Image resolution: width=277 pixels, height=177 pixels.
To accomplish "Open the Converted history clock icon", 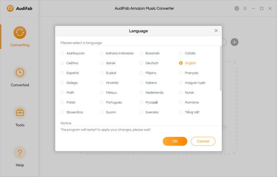I will pyautogui.click(x=20, y=73).
